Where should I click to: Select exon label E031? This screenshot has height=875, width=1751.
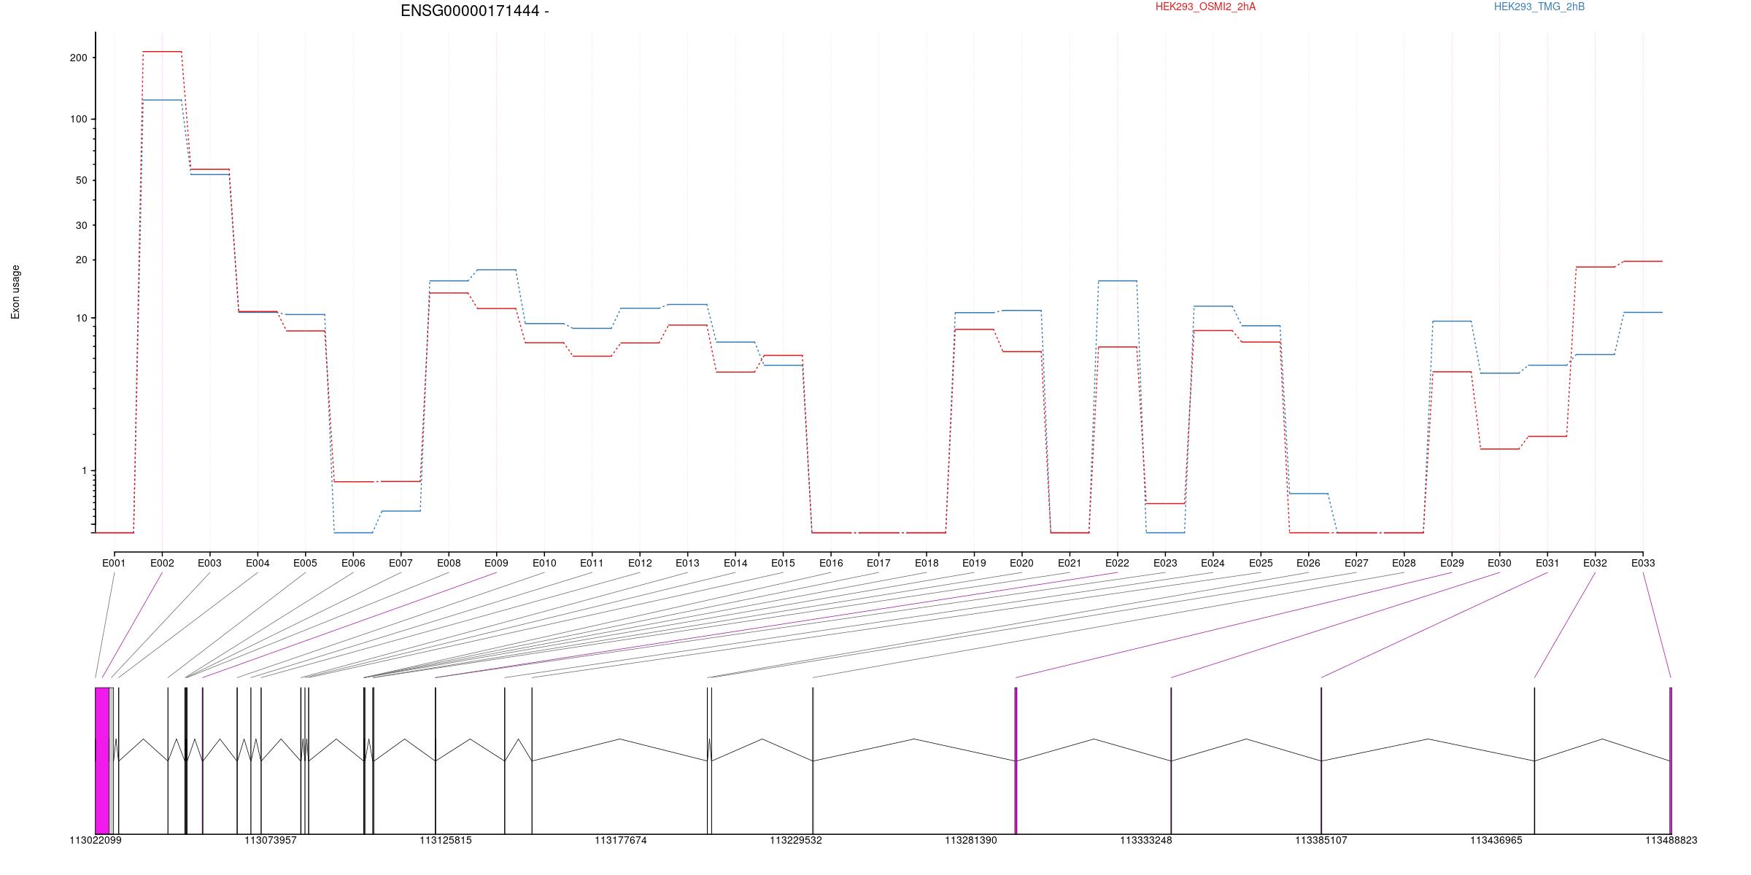[1547, 563]
